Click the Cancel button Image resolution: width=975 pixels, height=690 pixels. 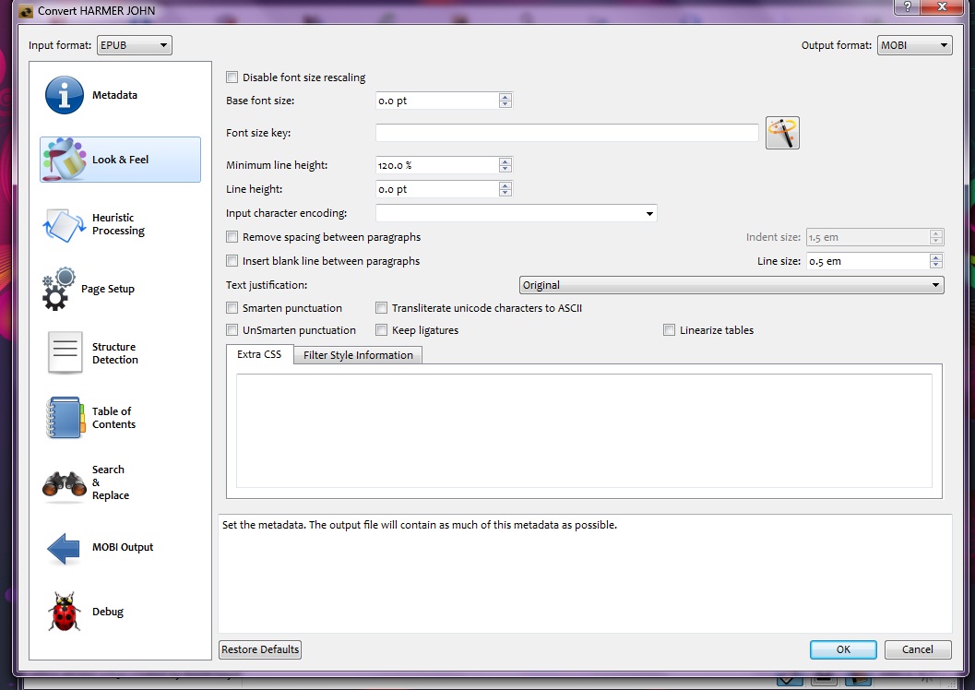tap(918, 649)
